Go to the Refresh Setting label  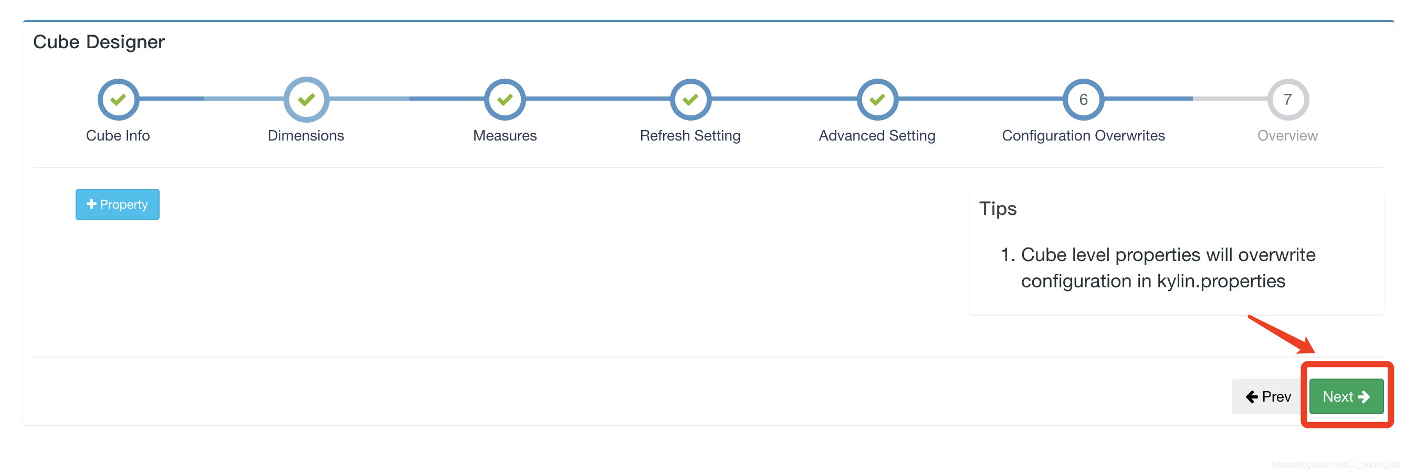(690, 136)
